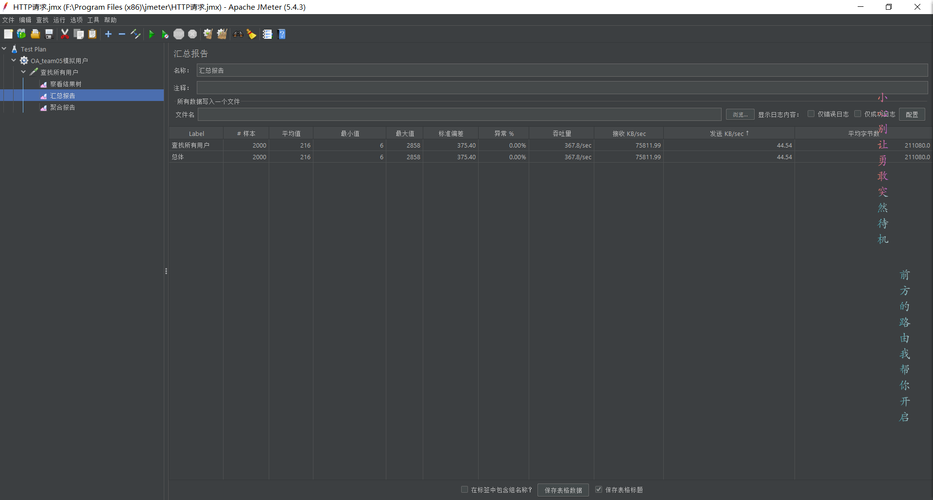
Task: Collapse the Test Plan tree node
Action: (4, 49)
